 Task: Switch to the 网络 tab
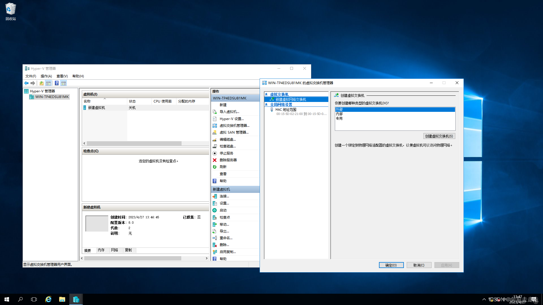(115, 250)
